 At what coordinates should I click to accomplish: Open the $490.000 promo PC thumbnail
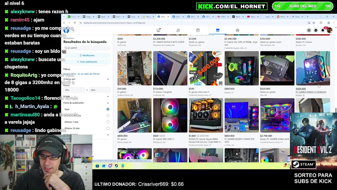click(x=206, y=68)
